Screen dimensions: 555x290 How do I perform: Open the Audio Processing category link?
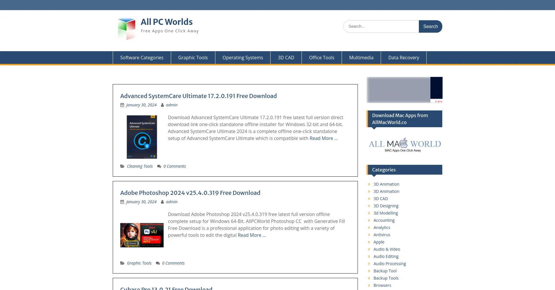pyautogui.click(x=390, y=264)
